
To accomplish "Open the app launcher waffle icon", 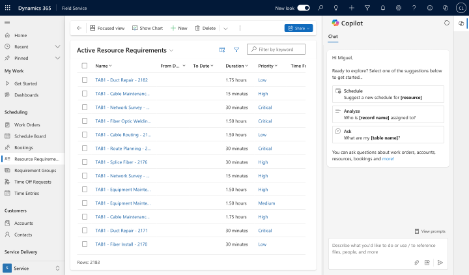I will [7, 8].
